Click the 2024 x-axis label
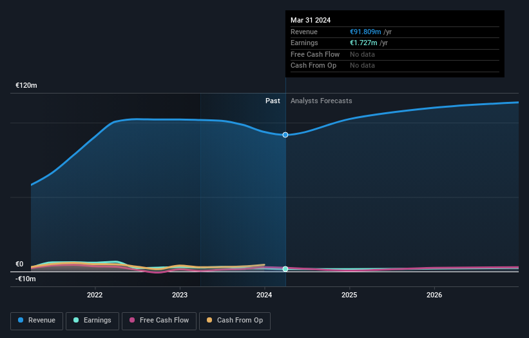The height and width of the screenshot is (338, 529). point(264,295)
